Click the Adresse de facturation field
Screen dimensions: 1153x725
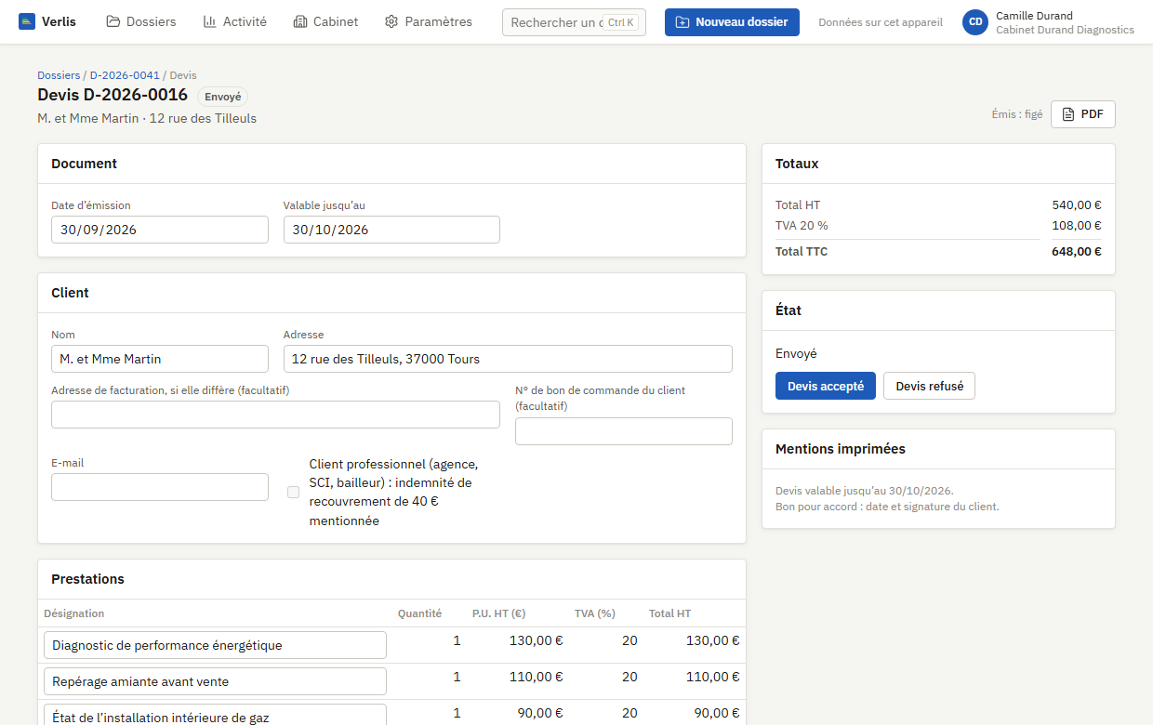point(275,415)
